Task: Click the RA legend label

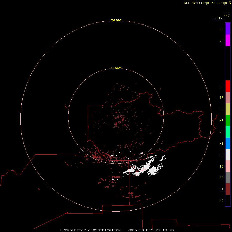Action: tap(221, 132)
